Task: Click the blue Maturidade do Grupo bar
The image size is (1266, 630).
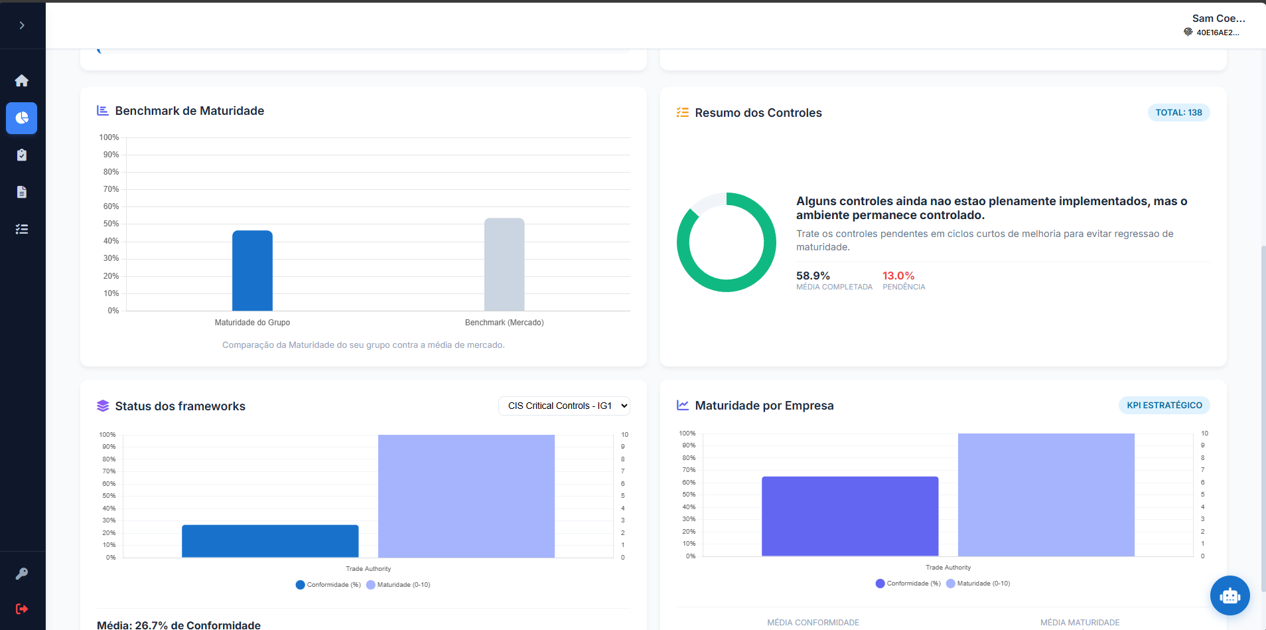Action: (x=252, y=271)
